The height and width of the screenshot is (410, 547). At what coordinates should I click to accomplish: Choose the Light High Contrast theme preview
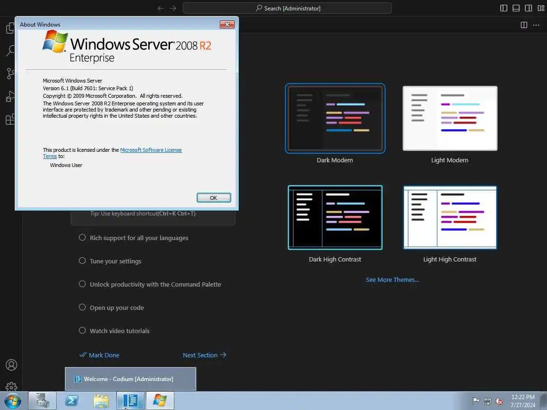tap(450, 217)
